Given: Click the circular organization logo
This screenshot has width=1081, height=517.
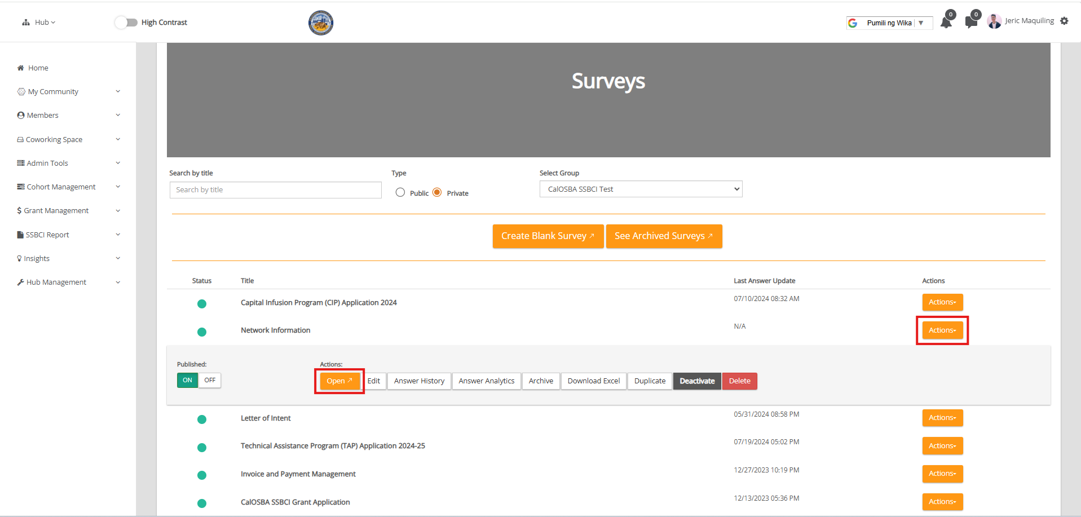Looking at the screenshot, I should (x=321, y=23).
